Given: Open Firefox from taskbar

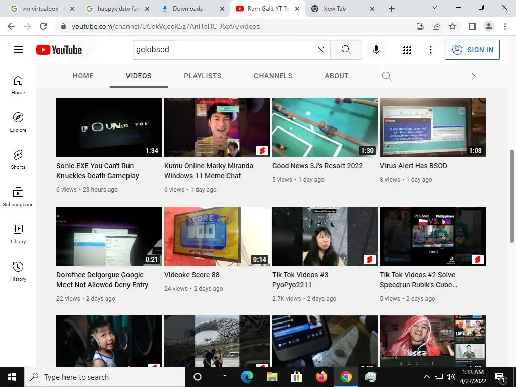Looking at the screenshot, I should pos(321,377).
